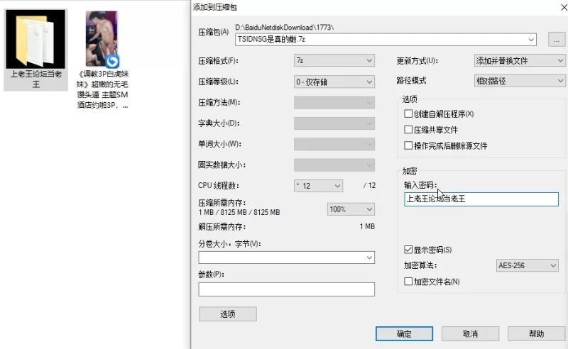Expand the archive name combo box arrow
Image resolution: width=568 pixels, height=349 pixels.
(x=531, y=40)
